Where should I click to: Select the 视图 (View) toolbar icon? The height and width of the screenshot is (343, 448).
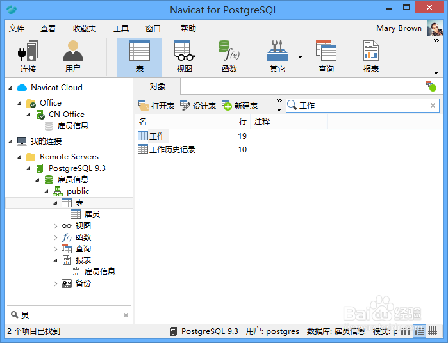185,57
